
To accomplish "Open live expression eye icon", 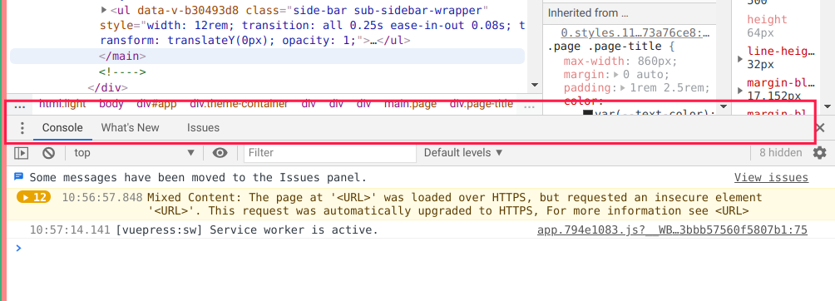I will point(220,153).
